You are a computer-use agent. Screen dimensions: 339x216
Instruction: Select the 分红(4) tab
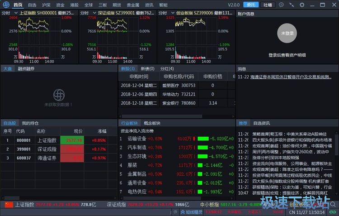[x=167, y=69]
